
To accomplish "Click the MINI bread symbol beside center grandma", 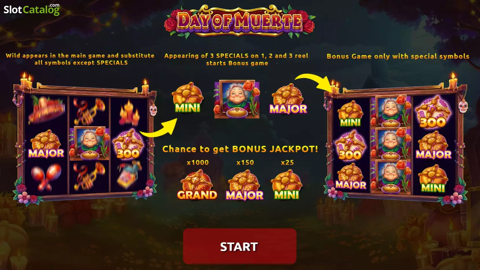I will coord(188,98).
